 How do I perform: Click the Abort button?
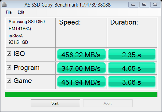tap(108, 103)
